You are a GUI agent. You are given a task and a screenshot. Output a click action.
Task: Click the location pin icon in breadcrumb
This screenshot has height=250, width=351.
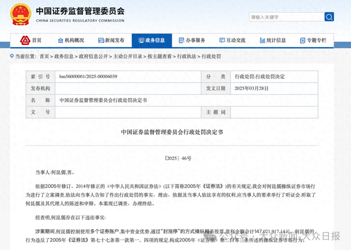tap(12, 56)
